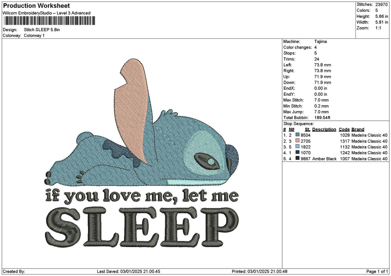Image resolution: width=391 pixels, height=276 pixels.
Task: Click the Description column header
Action: point(324,130)
